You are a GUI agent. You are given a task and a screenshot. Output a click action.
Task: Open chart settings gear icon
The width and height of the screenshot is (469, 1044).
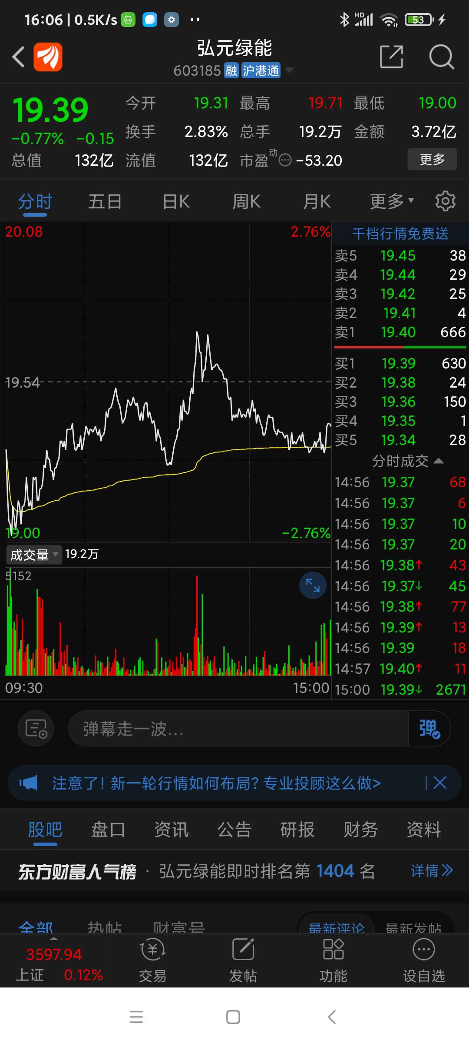coord(446,201)
